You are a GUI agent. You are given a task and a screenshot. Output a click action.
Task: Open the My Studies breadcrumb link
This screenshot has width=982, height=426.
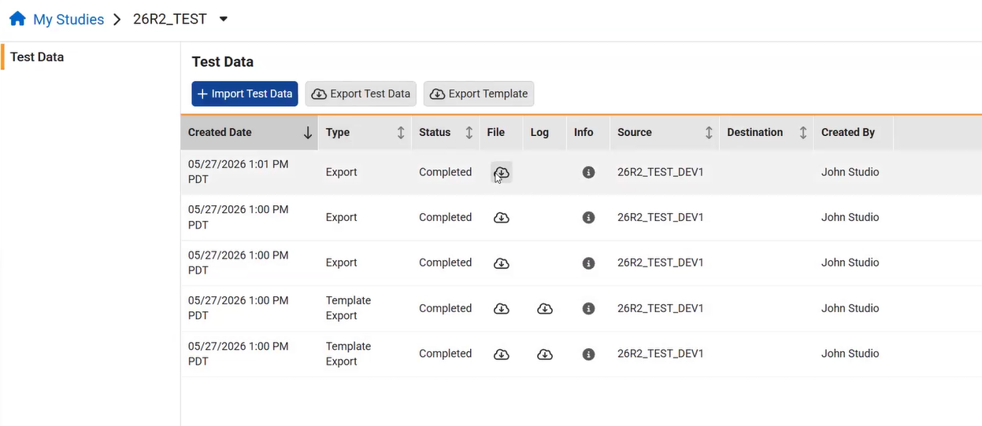pyautogui.click(x=69, y=20)
